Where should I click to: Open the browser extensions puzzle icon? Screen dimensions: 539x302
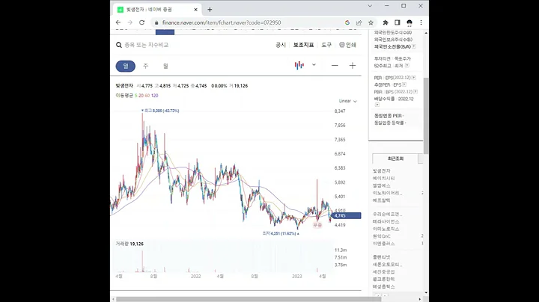386,22
